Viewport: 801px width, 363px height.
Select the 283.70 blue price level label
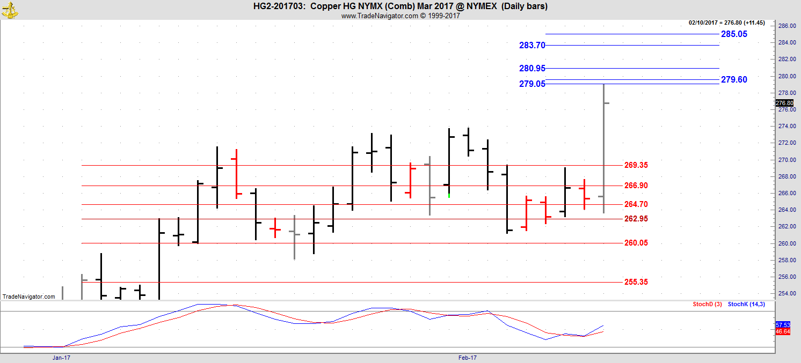tap(531, 46)
